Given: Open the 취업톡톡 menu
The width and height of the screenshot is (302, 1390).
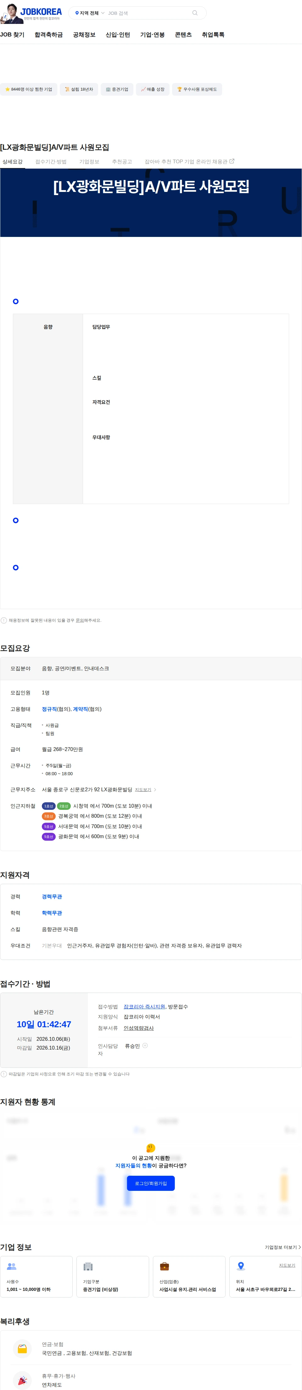Looking at the screenshot, I should (x=213, y=35).
